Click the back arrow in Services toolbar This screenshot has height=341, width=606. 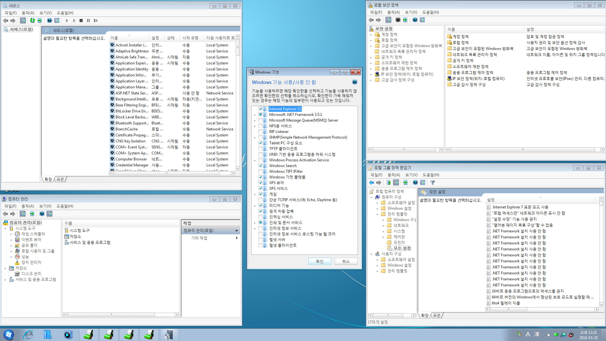[6, 21]
